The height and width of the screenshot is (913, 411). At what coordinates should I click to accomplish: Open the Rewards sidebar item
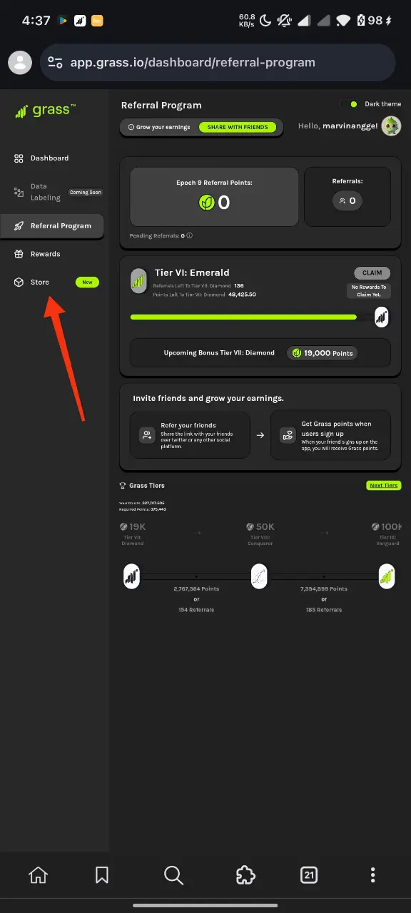point(37,254)
